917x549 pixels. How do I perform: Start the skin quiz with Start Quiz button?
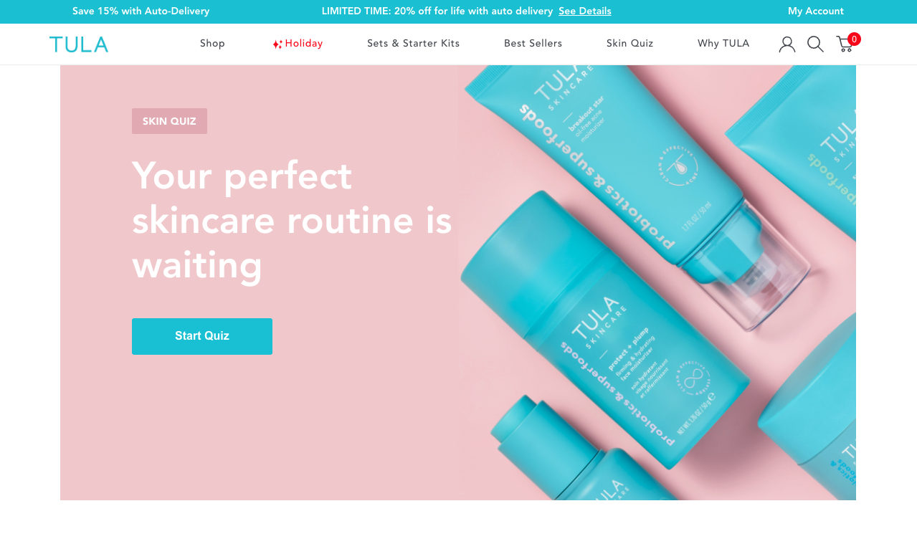coord(202,336)
